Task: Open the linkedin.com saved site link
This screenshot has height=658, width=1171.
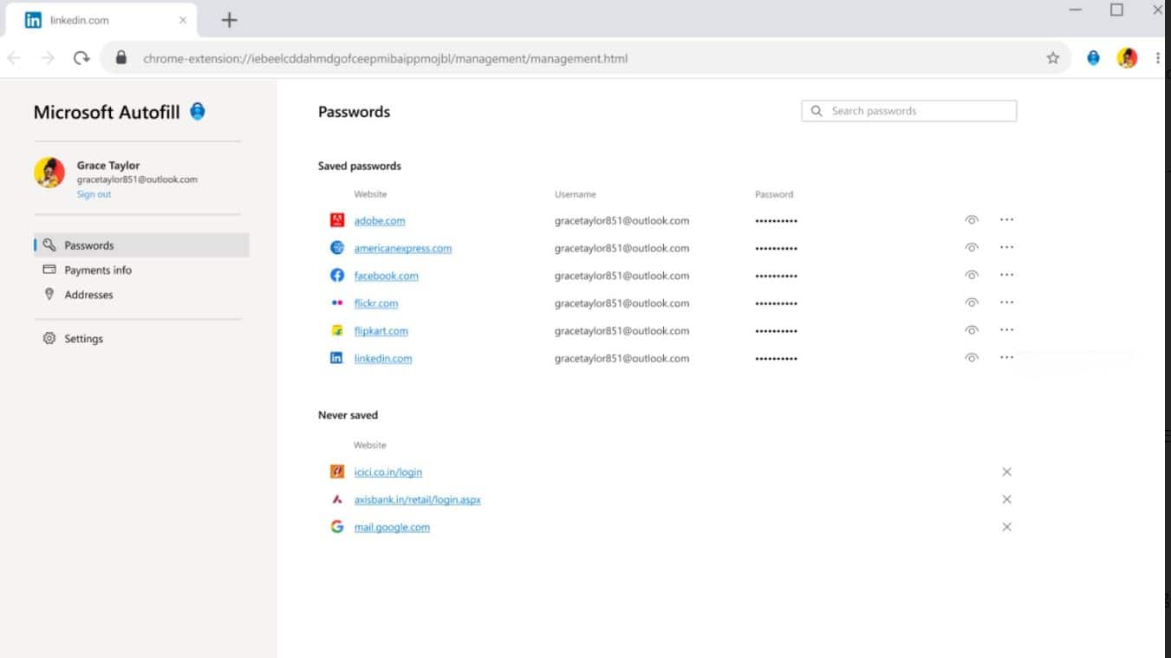Action: [383, 358]
